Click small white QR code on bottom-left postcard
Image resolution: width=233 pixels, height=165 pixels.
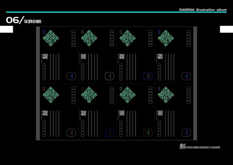point(45,113)
